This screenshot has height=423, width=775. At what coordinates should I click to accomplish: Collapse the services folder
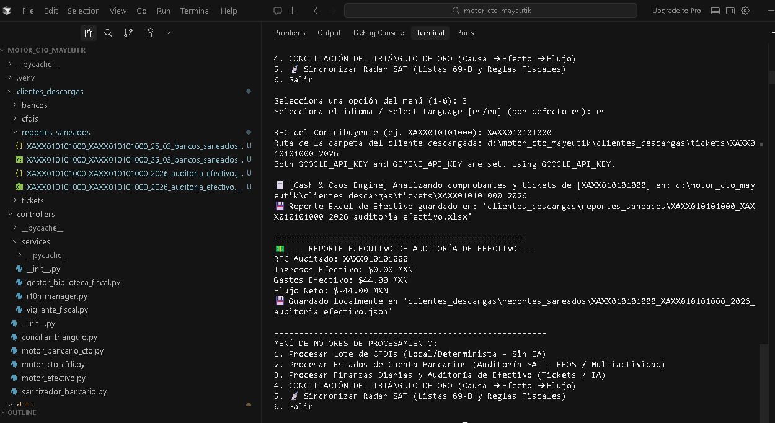pyautogui.click(x=130, y=241)
